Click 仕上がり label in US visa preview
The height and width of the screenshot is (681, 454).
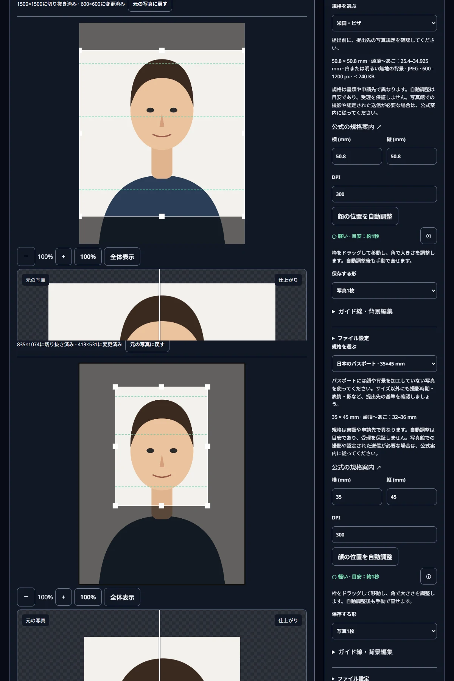click(x=288, y=280)
